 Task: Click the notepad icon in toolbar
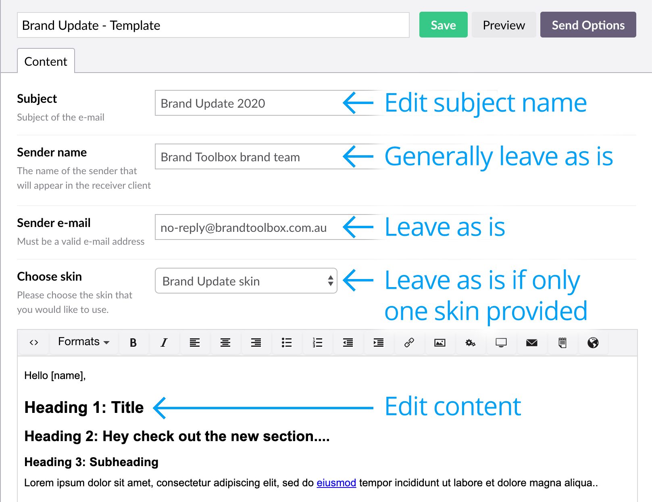[x=562, y=343]
